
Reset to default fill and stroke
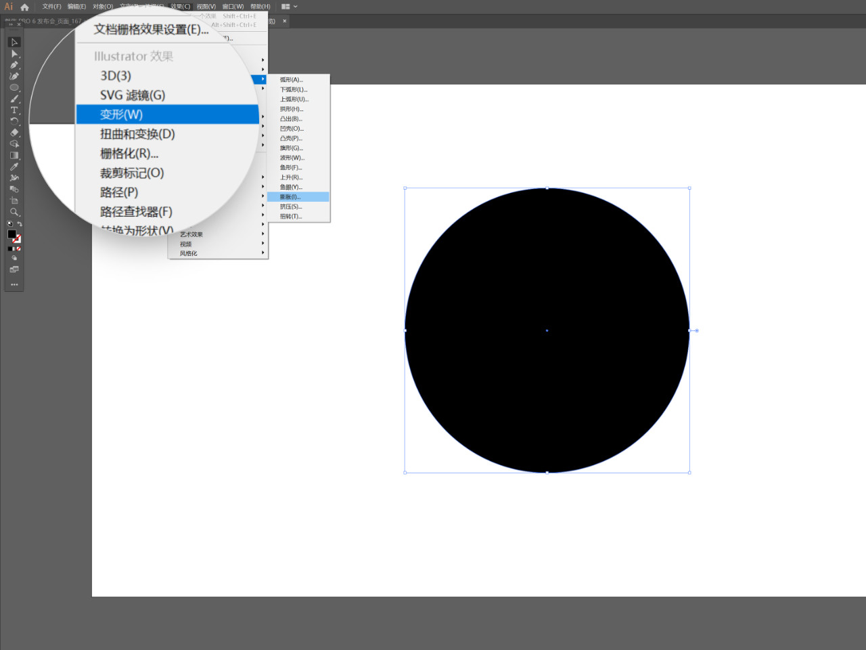click(x=9, y=223)
